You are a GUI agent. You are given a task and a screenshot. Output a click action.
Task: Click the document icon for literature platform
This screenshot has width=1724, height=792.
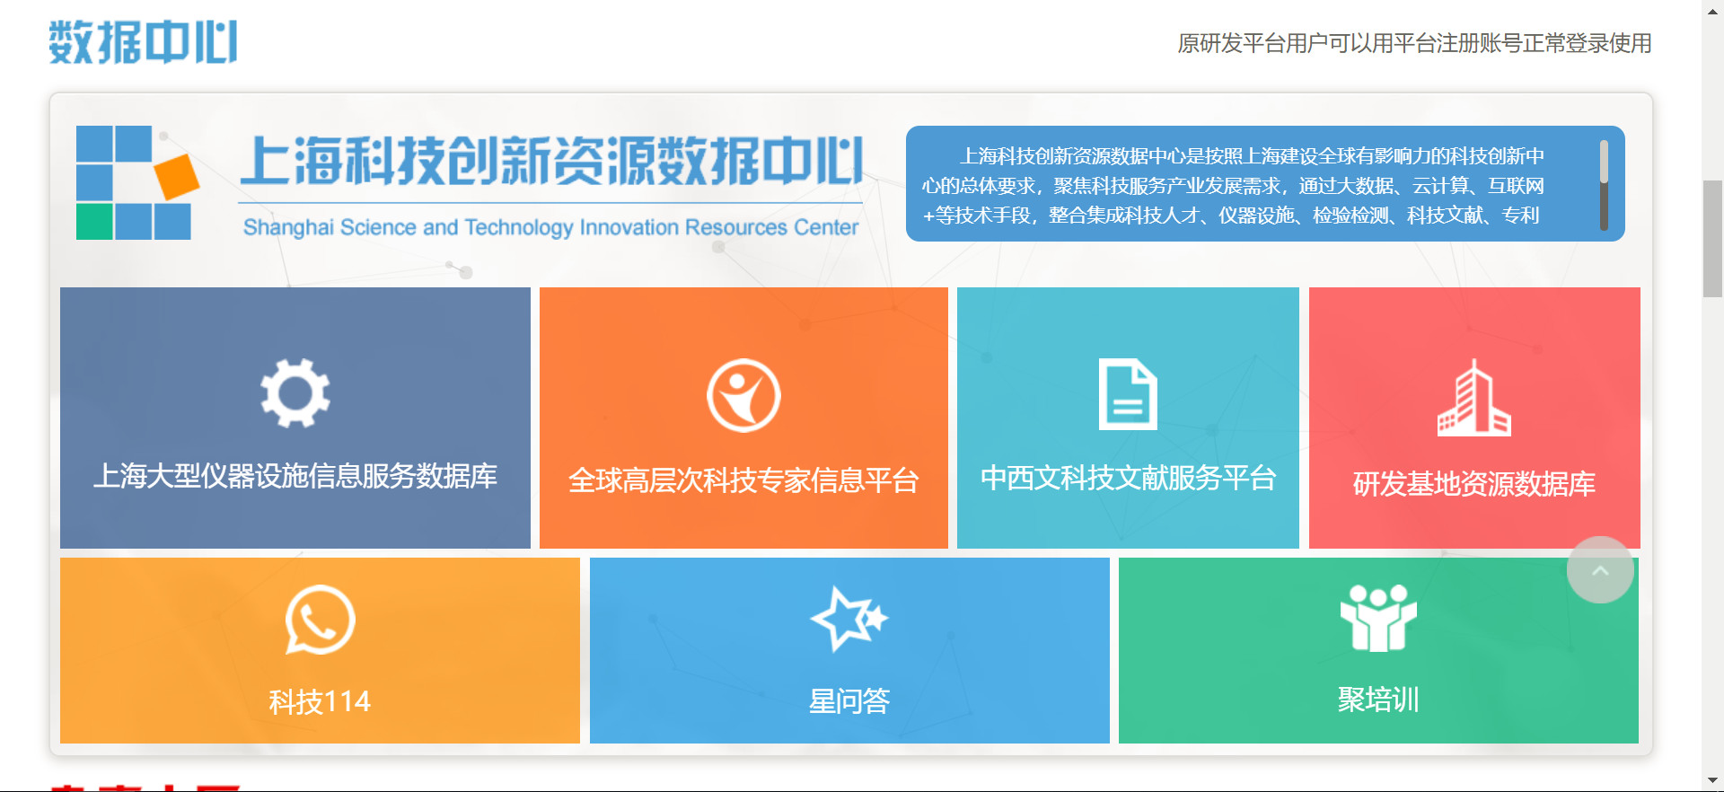[x=1128, y=394]
